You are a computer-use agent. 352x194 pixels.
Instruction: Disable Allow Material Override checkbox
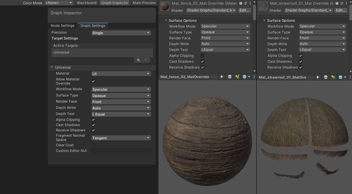93,81
